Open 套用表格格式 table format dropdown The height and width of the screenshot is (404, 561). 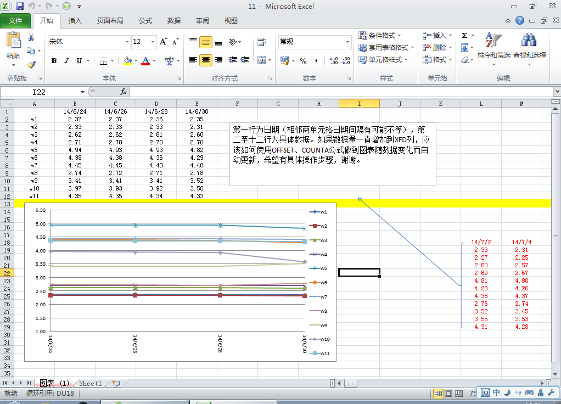coord(386,48)
